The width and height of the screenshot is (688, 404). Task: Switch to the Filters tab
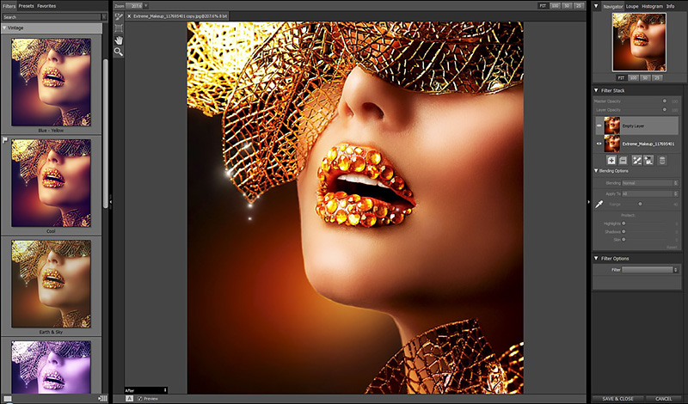9,6
